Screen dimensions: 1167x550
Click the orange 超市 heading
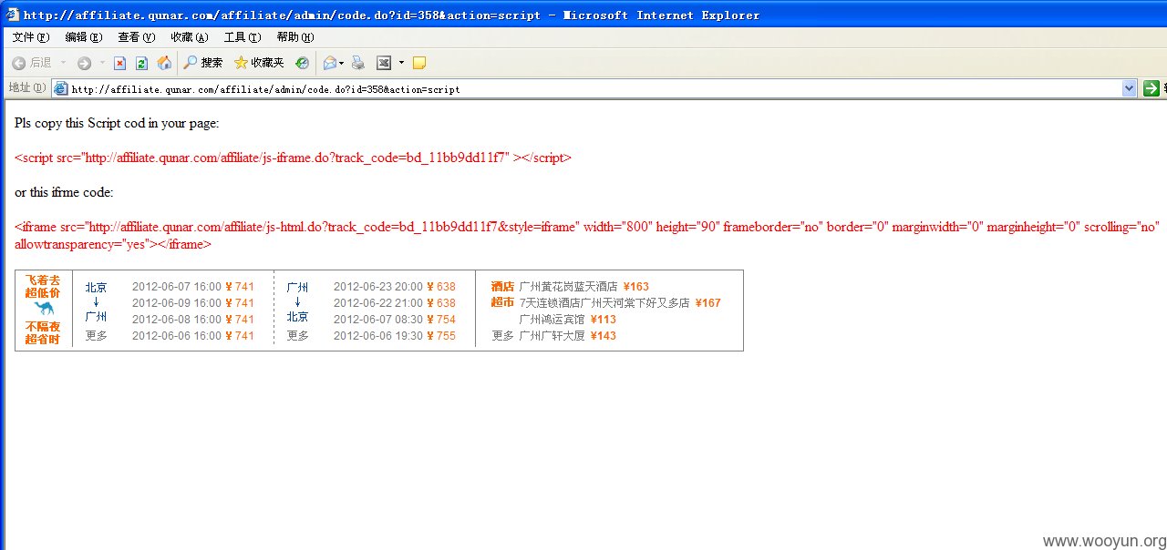(x=502, y=302)
